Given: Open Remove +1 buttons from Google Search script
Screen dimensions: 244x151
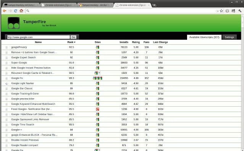Looking at the screenshot, I should pyautogui.click(x=34, y=52).
